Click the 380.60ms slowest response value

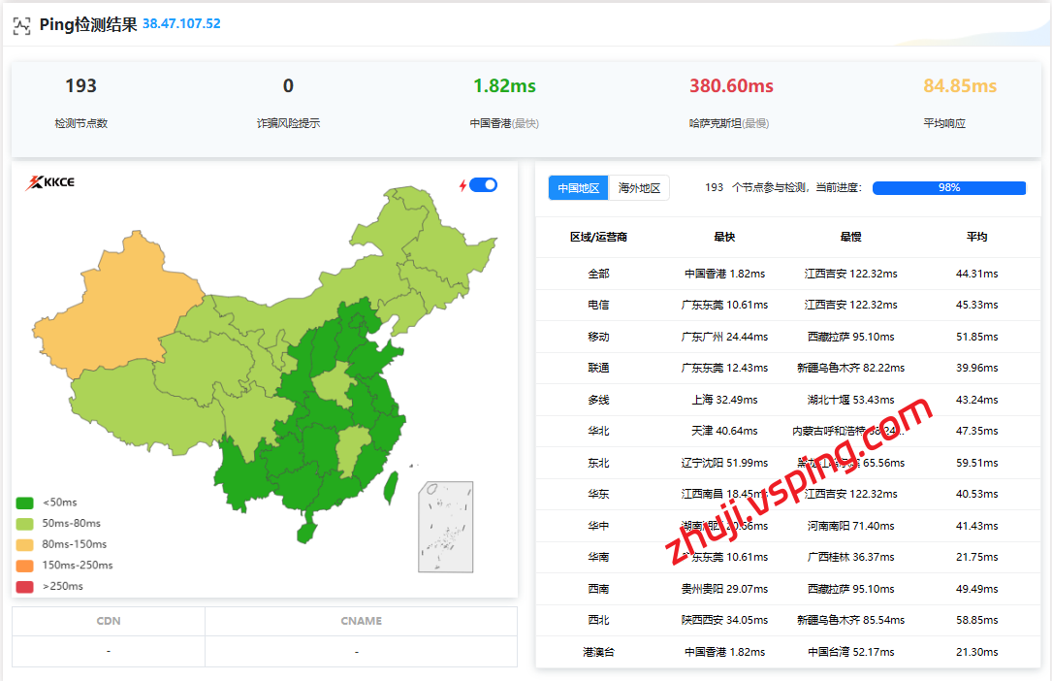pos(731,86)
